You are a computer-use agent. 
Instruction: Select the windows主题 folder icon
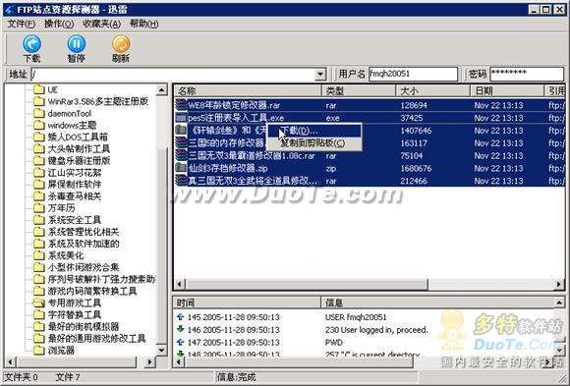coord(39,126)
